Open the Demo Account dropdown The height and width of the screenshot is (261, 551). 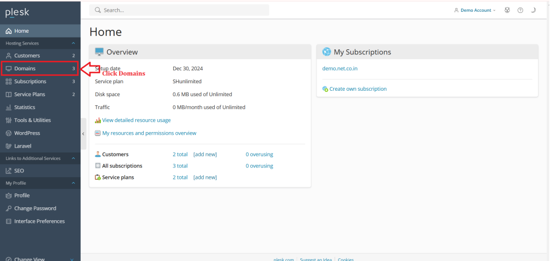pos(475,10)
